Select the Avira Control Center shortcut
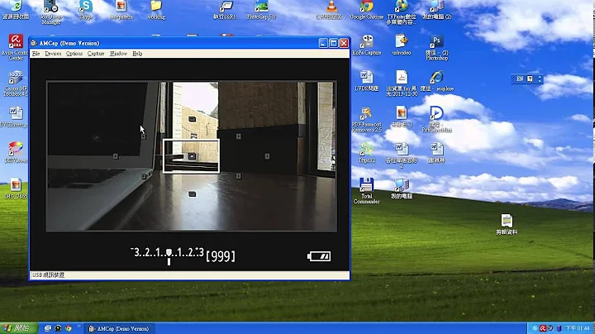This screenshot has height=334, width=595. pos(15,47)
